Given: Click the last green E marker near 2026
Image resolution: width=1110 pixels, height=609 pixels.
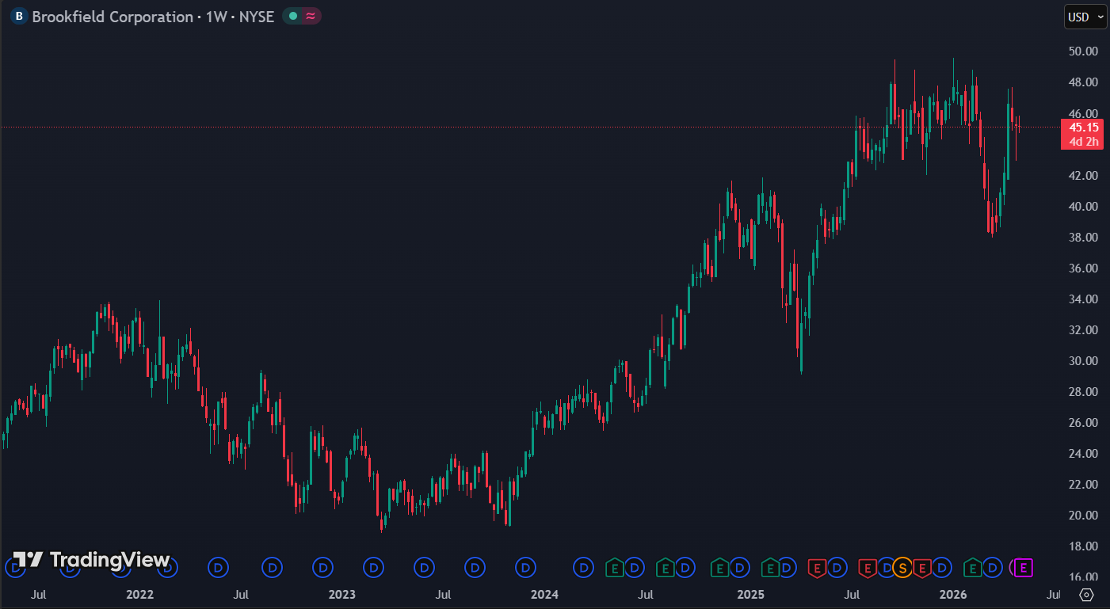Looking at the screenshot, I should pos(973,567).
